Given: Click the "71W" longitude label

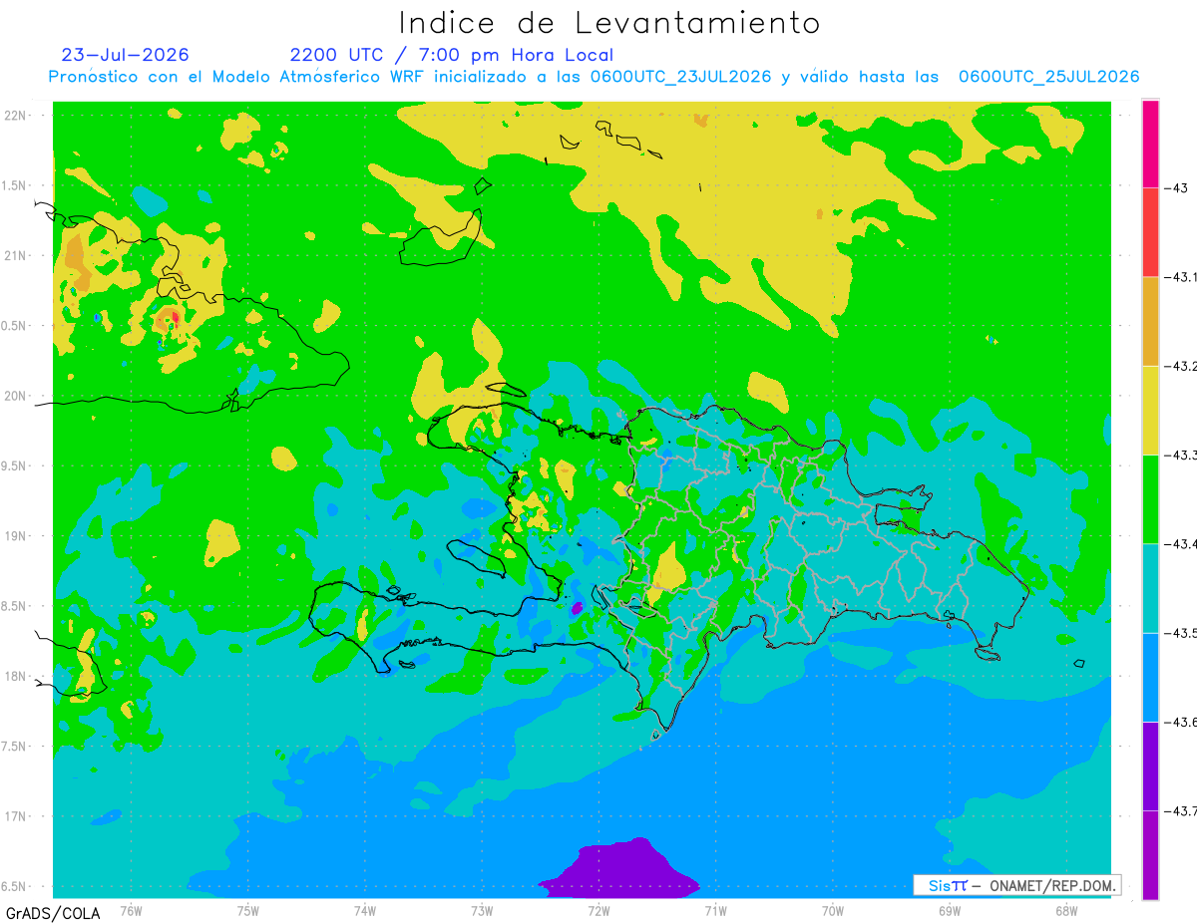Looking at the screenshot, I should tap(715, 910).
